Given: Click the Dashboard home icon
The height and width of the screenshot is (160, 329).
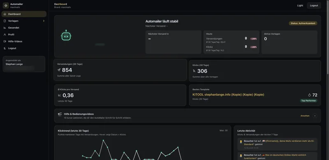Looking at the screenshot, I should click(5, 14).
